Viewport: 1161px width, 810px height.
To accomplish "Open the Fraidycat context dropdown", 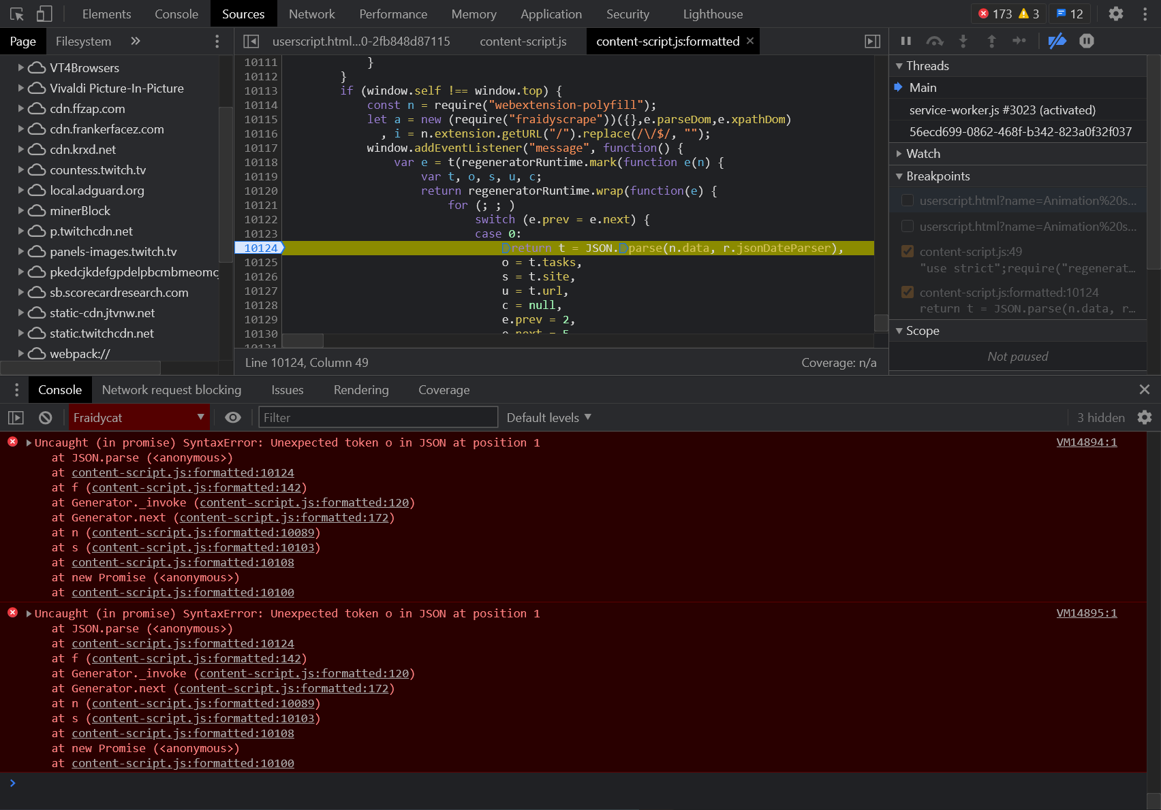I will (x=138, y=418).
